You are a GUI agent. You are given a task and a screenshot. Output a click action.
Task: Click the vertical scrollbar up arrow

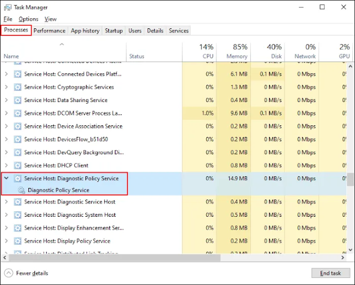pos(351,67)
